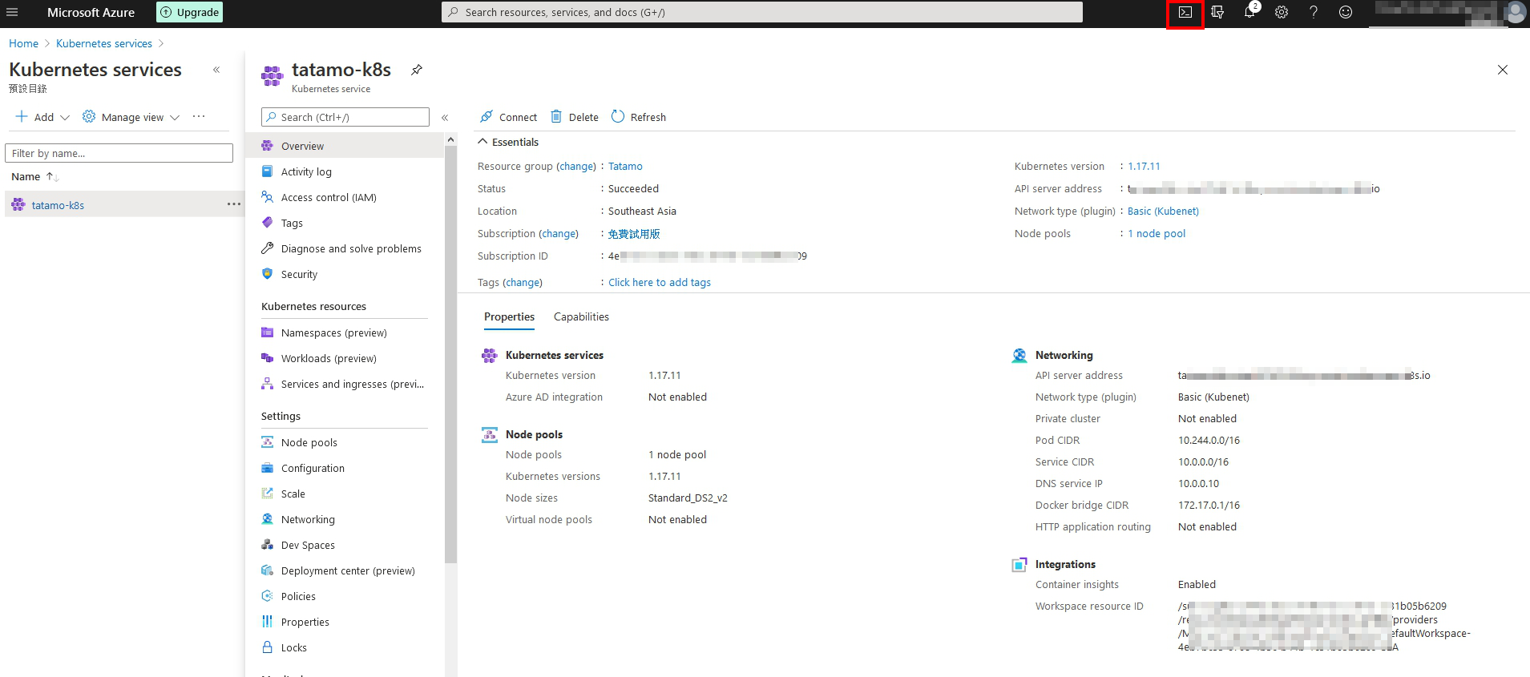Collapse the Kubernetes services list pane
This screenshot has width=1530, height=677.
tap(216, 70)
